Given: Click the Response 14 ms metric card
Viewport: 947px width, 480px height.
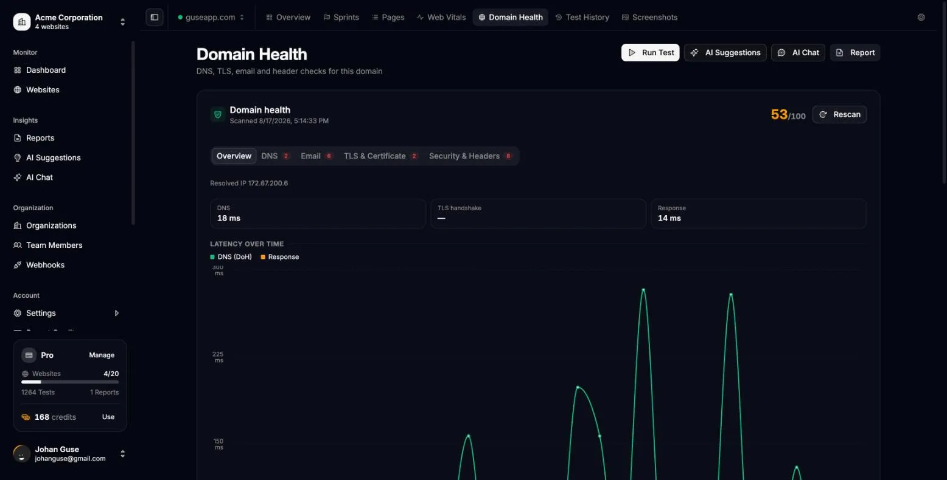Looking at the screenshot, I should (x=758, y=213).
